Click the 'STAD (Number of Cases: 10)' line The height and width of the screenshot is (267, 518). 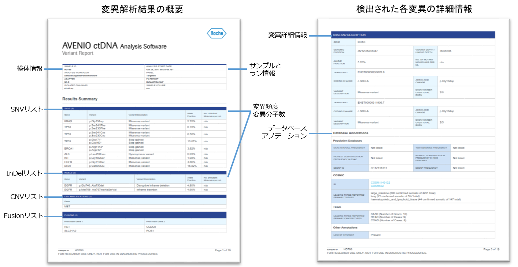coord(389,214)
